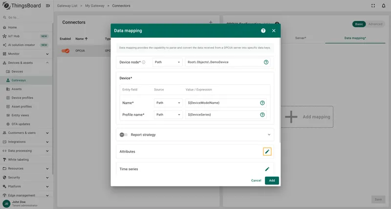Image resolution: width=391 pixels, height=209 pixels.
Task: Click the John Doe avatar icon
Action: tap(6, 204)
